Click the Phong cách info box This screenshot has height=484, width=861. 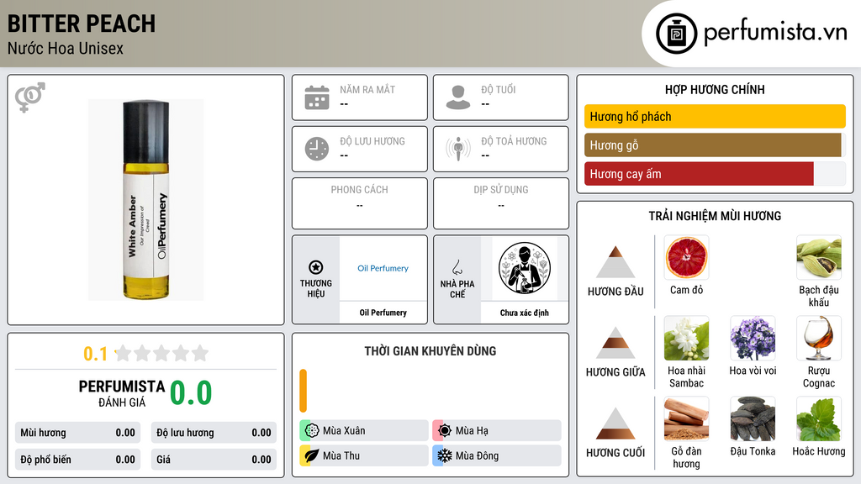pyautogui.click(x=360, y=203)
